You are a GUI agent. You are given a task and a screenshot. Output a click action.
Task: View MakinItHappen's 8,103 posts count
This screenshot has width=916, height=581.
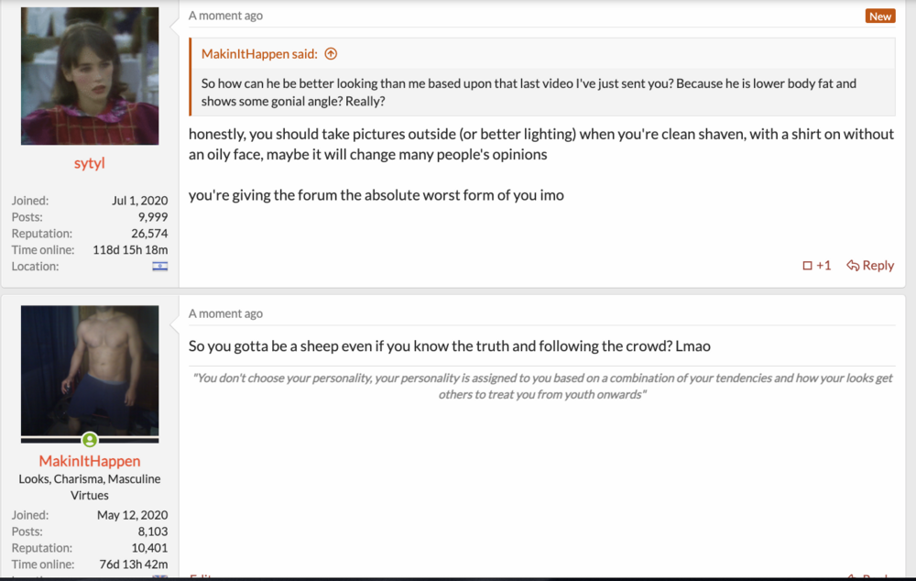(x=150, y=532)
